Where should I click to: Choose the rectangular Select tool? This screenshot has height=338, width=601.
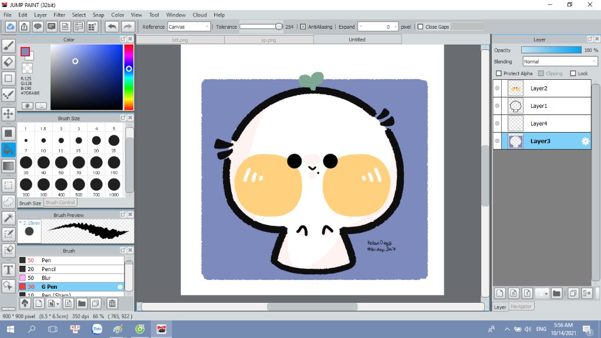8,185
